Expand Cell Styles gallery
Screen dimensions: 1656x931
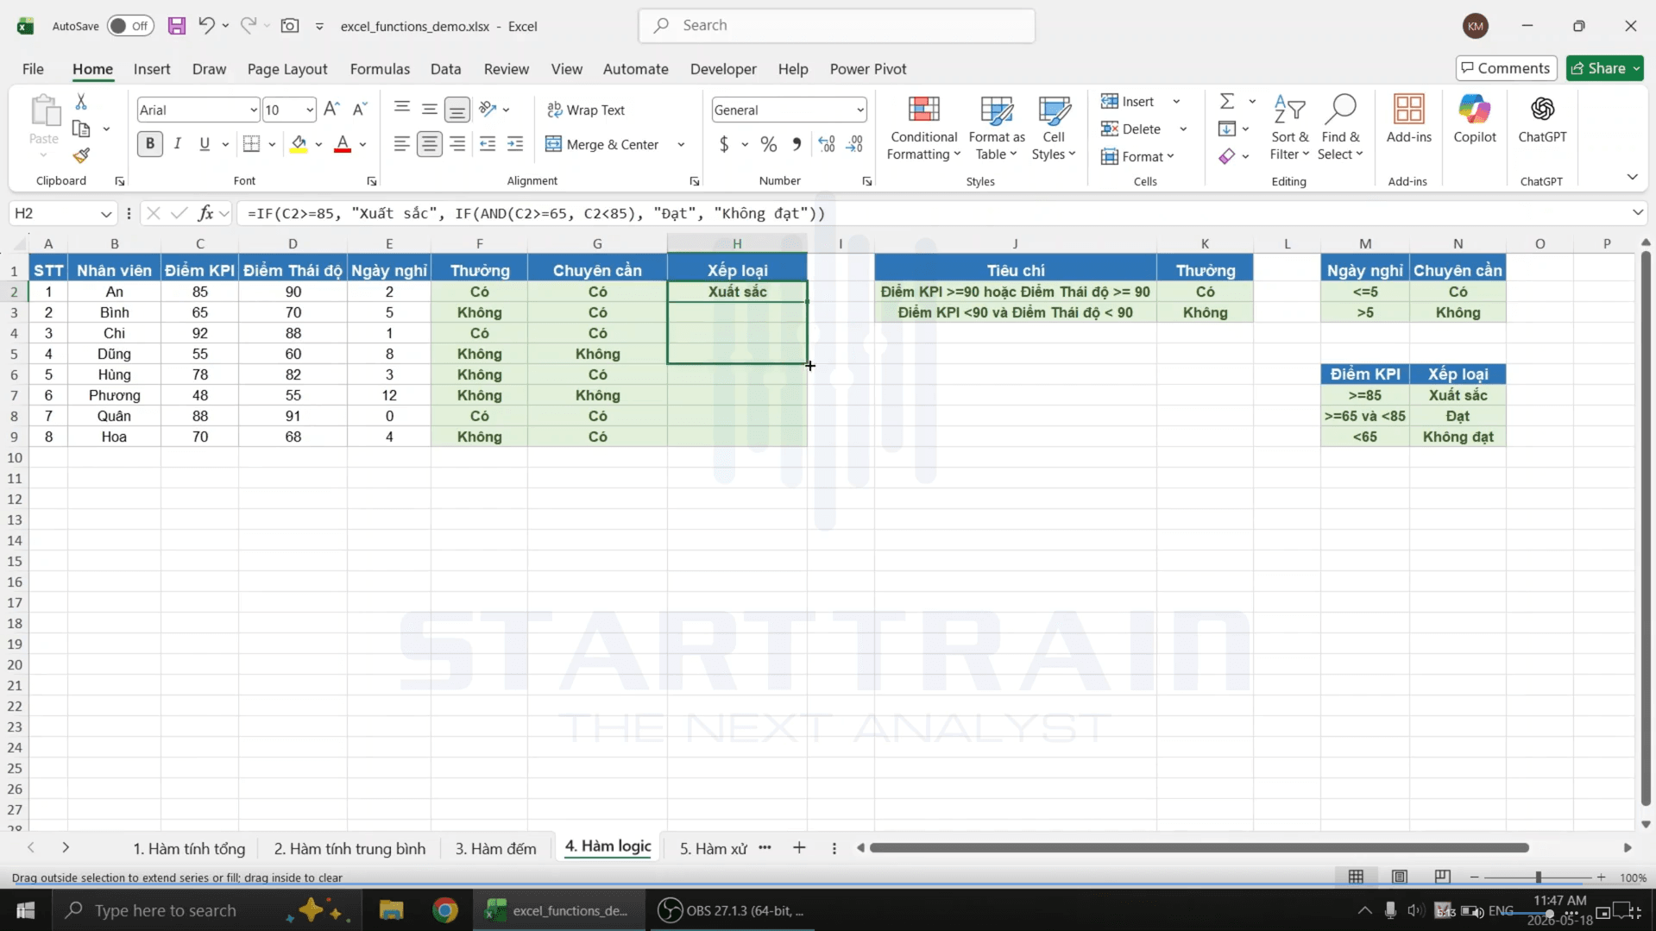pyautogui.click(x=1054, y=128)
